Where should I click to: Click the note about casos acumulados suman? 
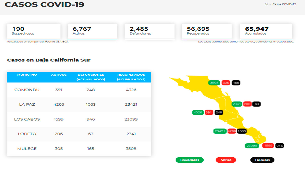pyautogui.click(x=246, y=42)
